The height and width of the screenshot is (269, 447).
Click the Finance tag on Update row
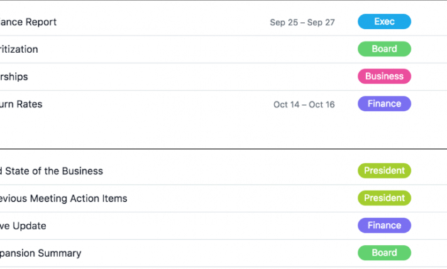pos(385,225)
